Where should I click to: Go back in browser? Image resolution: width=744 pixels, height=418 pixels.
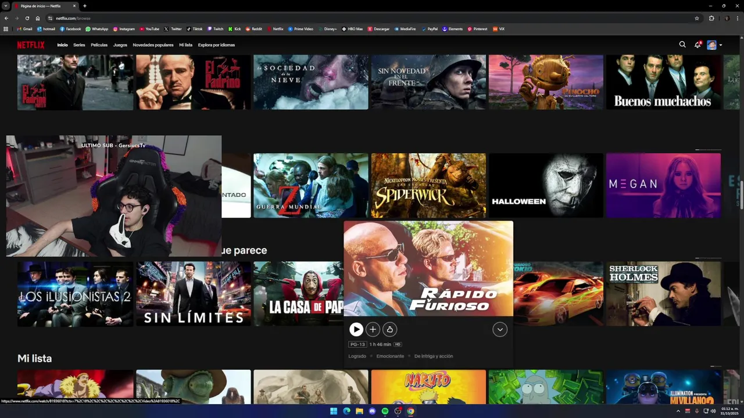tap(6, 18)
